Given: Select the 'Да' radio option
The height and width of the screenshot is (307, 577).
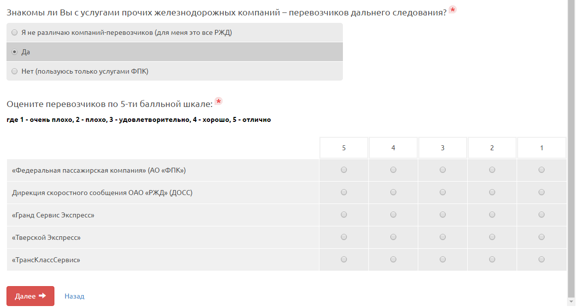Looking at the screenshot, I should pos(14,52).
